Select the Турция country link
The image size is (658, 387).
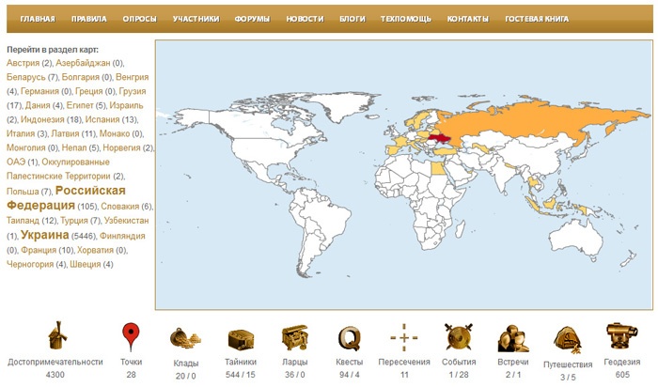[74, 220]
